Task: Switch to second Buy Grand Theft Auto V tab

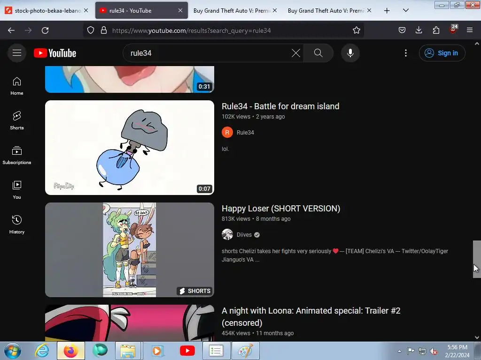Action: click(x=330, y=11)
